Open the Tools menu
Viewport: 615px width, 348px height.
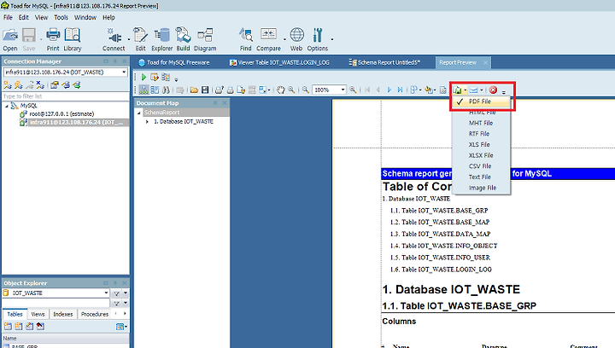(61, 18)
